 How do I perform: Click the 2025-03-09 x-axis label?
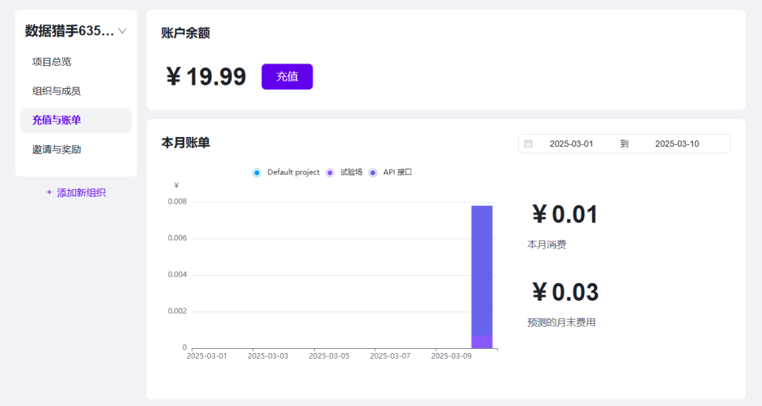coord(451,356)
